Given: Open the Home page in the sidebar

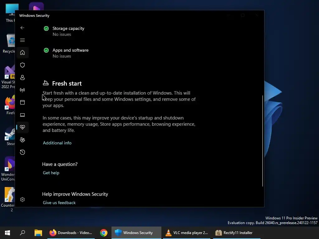Looking at the screenshot, I should 22,53.
